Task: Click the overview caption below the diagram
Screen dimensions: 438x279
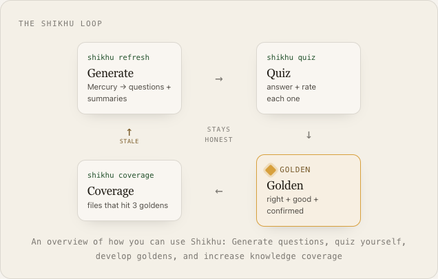Action: [x=219, y=249]
